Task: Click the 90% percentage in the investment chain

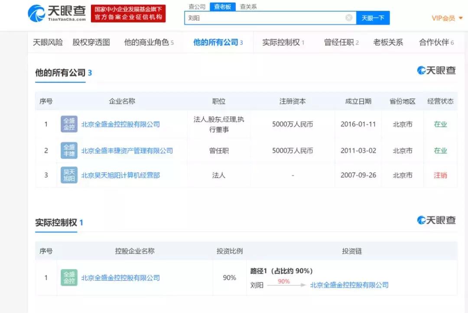Action: [x=284, y=281]
